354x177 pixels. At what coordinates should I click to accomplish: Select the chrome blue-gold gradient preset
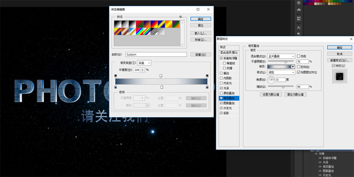[x=132, y=31]
